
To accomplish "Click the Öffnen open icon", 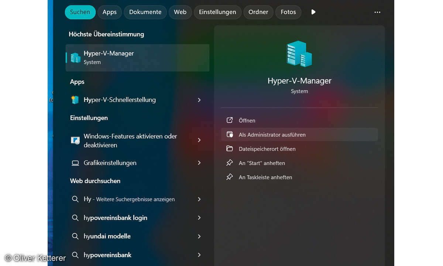I will [230, 120].
